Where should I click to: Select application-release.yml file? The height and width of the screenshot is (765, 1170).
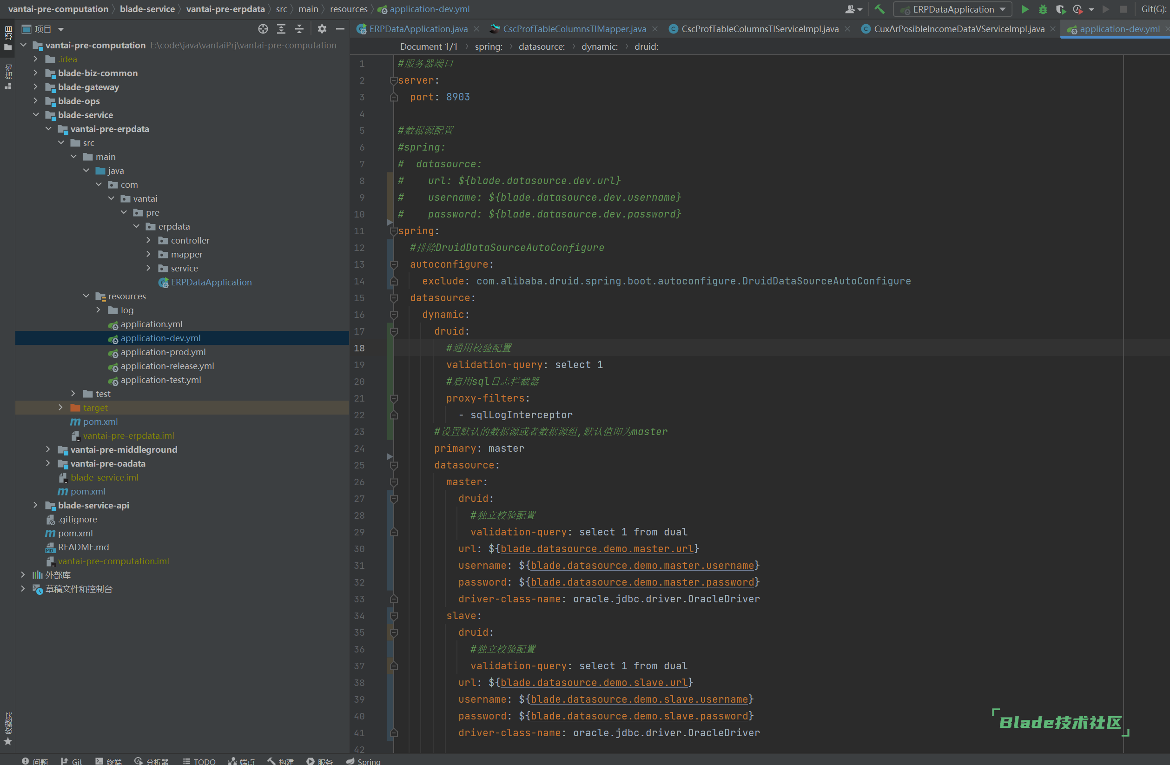(167, 366)
